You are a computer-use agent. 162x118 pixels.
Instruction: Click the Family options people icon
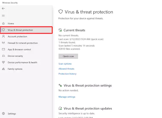[3, 69]
